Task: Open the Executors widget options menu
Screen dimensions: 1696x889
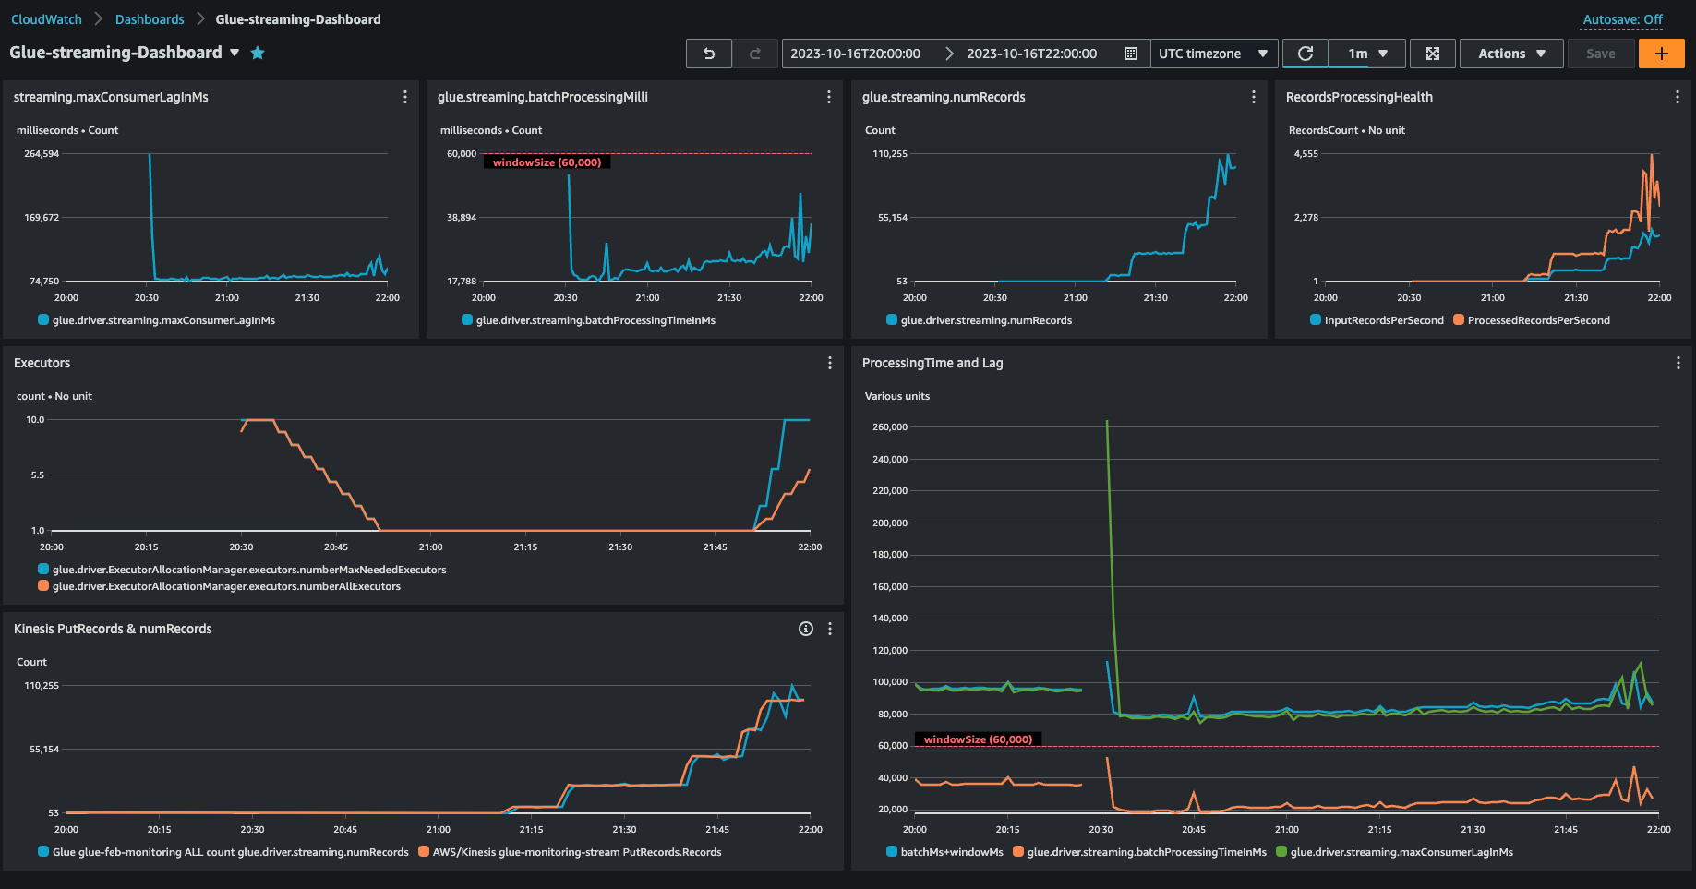Action: 830,363
